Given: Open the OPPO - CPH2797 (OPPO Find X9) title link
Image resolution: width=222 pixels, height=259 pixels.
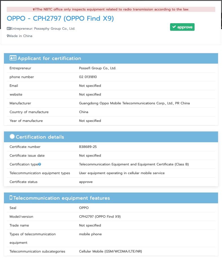Looking at the screenshot, I should click(60, 18).
